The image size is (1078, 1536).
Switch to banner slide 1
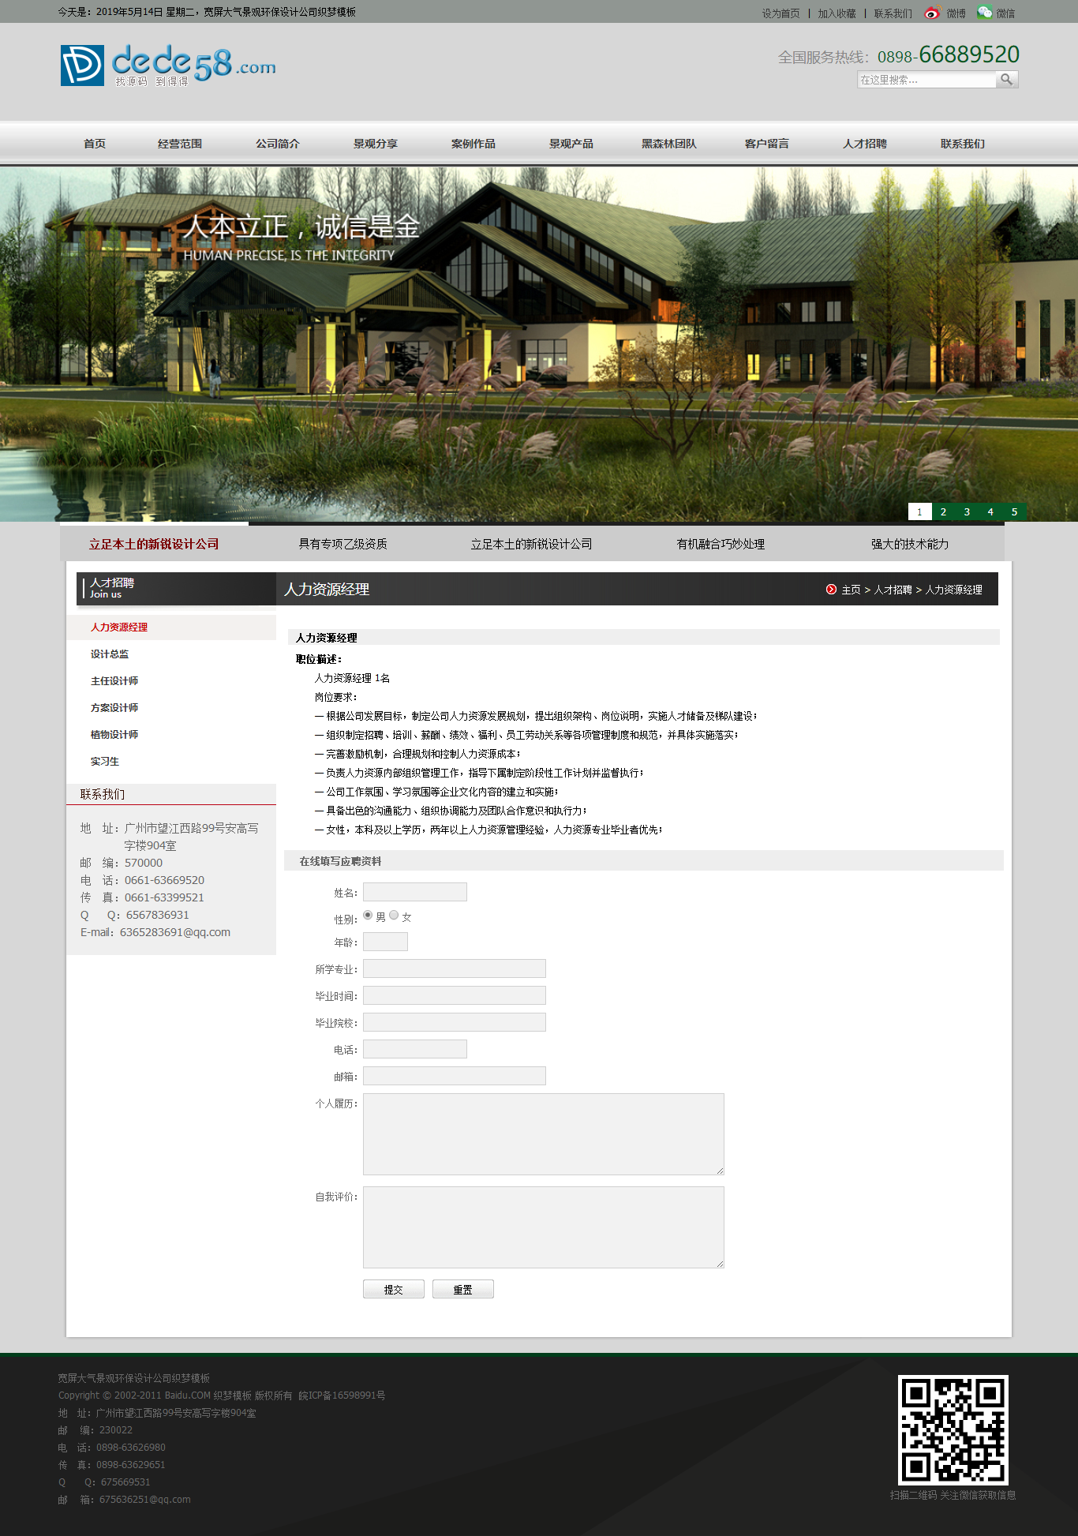coord(919,511)
